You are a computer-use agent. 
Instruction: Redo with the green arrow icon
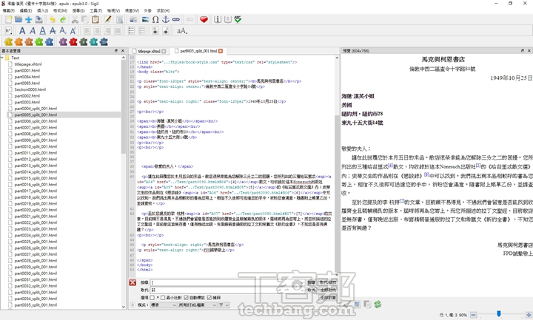point(63,20)
